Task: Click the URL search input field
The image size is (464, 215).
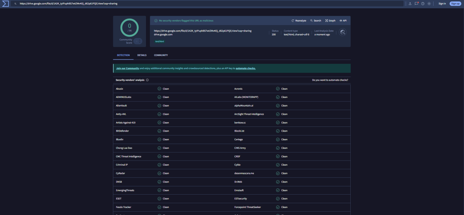Action: click(208, 4)
